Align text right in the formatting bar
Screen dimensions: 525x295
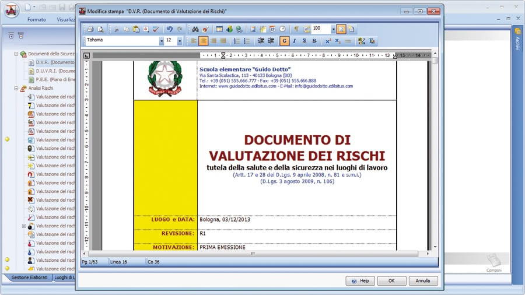point(213,41)
